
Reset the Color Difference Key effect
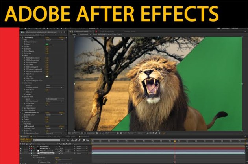pos(47,112)
